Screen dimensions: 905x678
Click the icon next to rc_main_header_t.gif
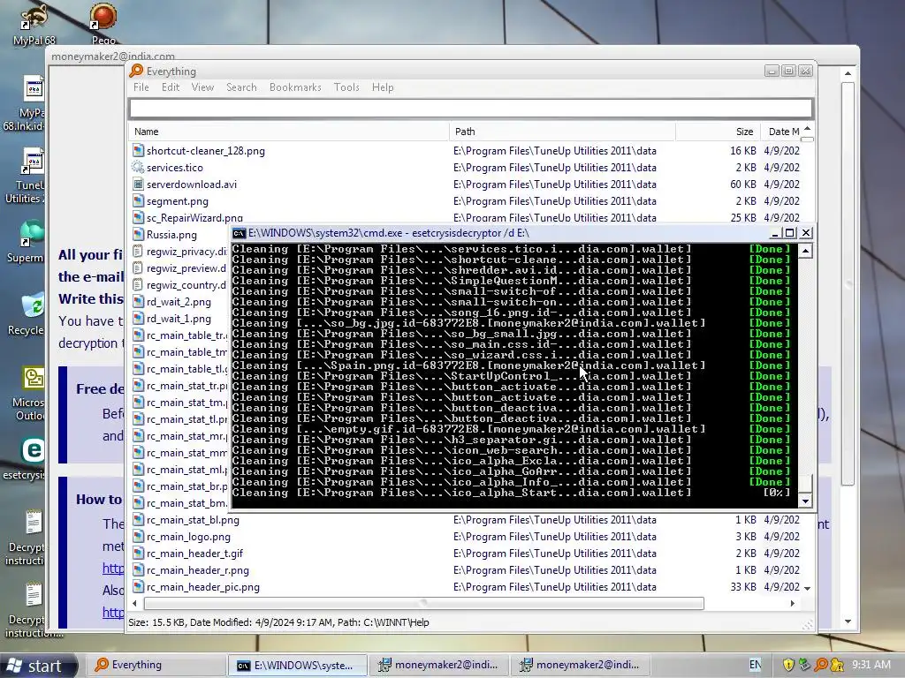coord(138,554)
